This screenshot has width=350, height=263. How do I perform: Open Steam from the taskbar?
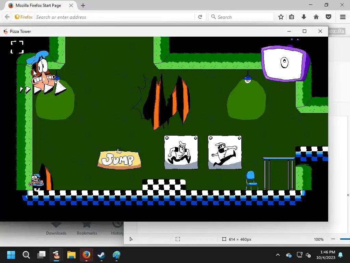[x=101, y=255]
